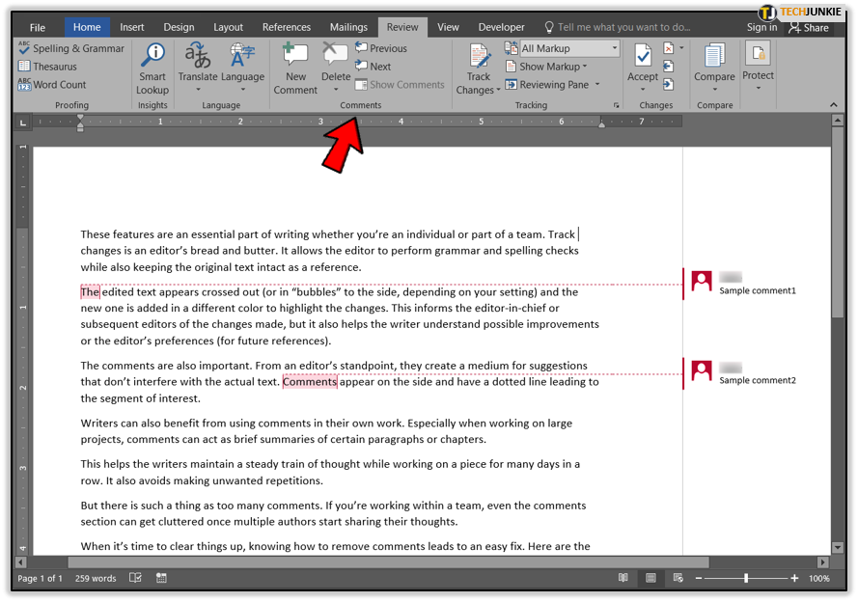Go to the Next comment
The image size is (858, 602).
click(x=374, y=67)
